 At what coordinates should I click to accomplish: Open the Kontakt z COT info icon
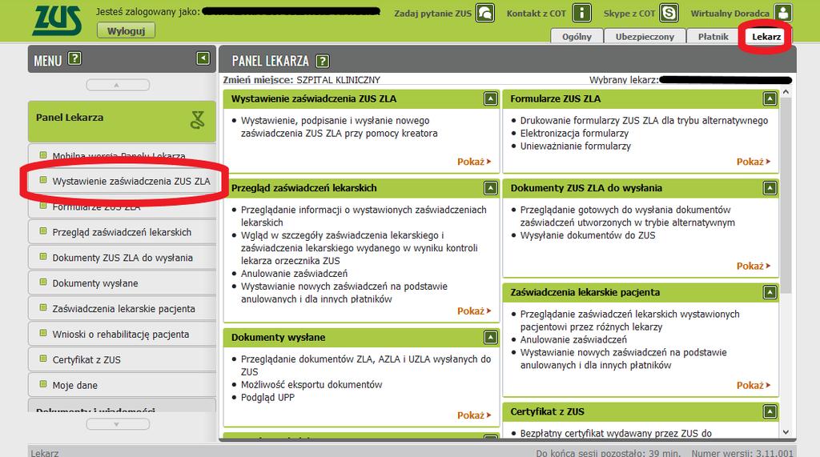[x=581, y=13]
